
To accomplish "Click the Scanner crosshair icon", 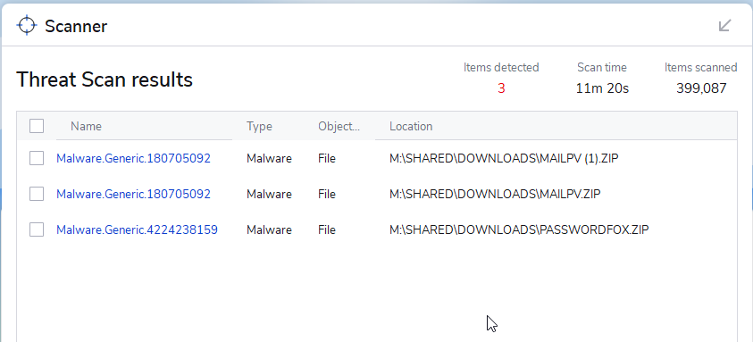I will pyautogui.click(x=27, y=25).
